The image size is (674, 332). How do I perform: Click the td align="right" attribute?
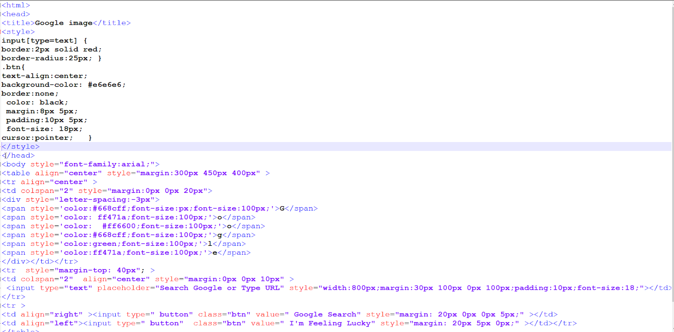[52, 314]
